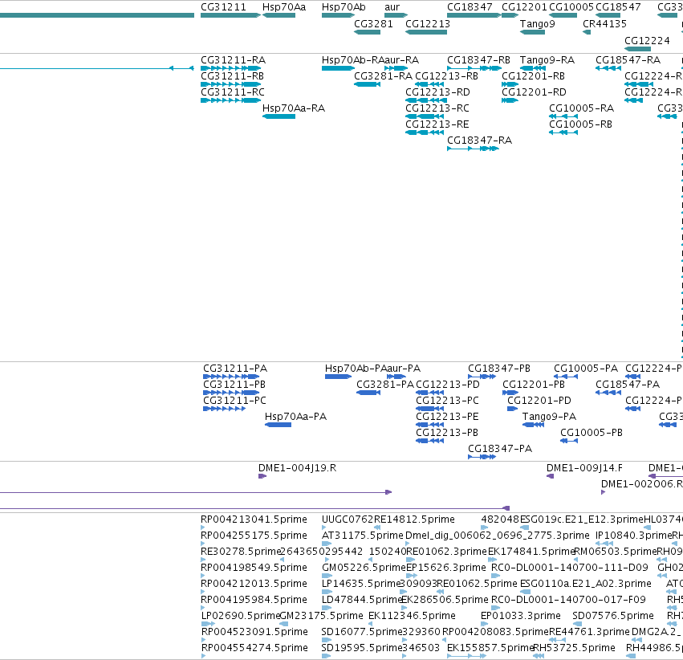The height and width of the screenshot is (660, 683).
Task: Click the SD19595.5prime label
Action: tap(361, 648)
